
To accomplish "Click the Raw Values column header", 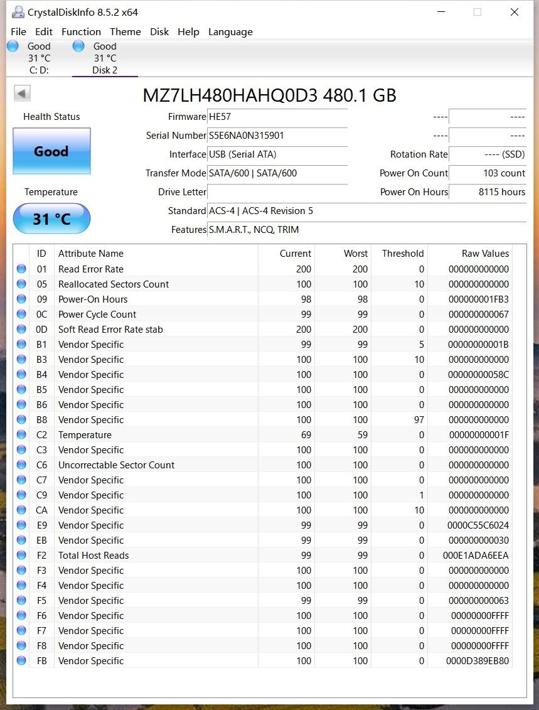I will click(x=470, y=254).
